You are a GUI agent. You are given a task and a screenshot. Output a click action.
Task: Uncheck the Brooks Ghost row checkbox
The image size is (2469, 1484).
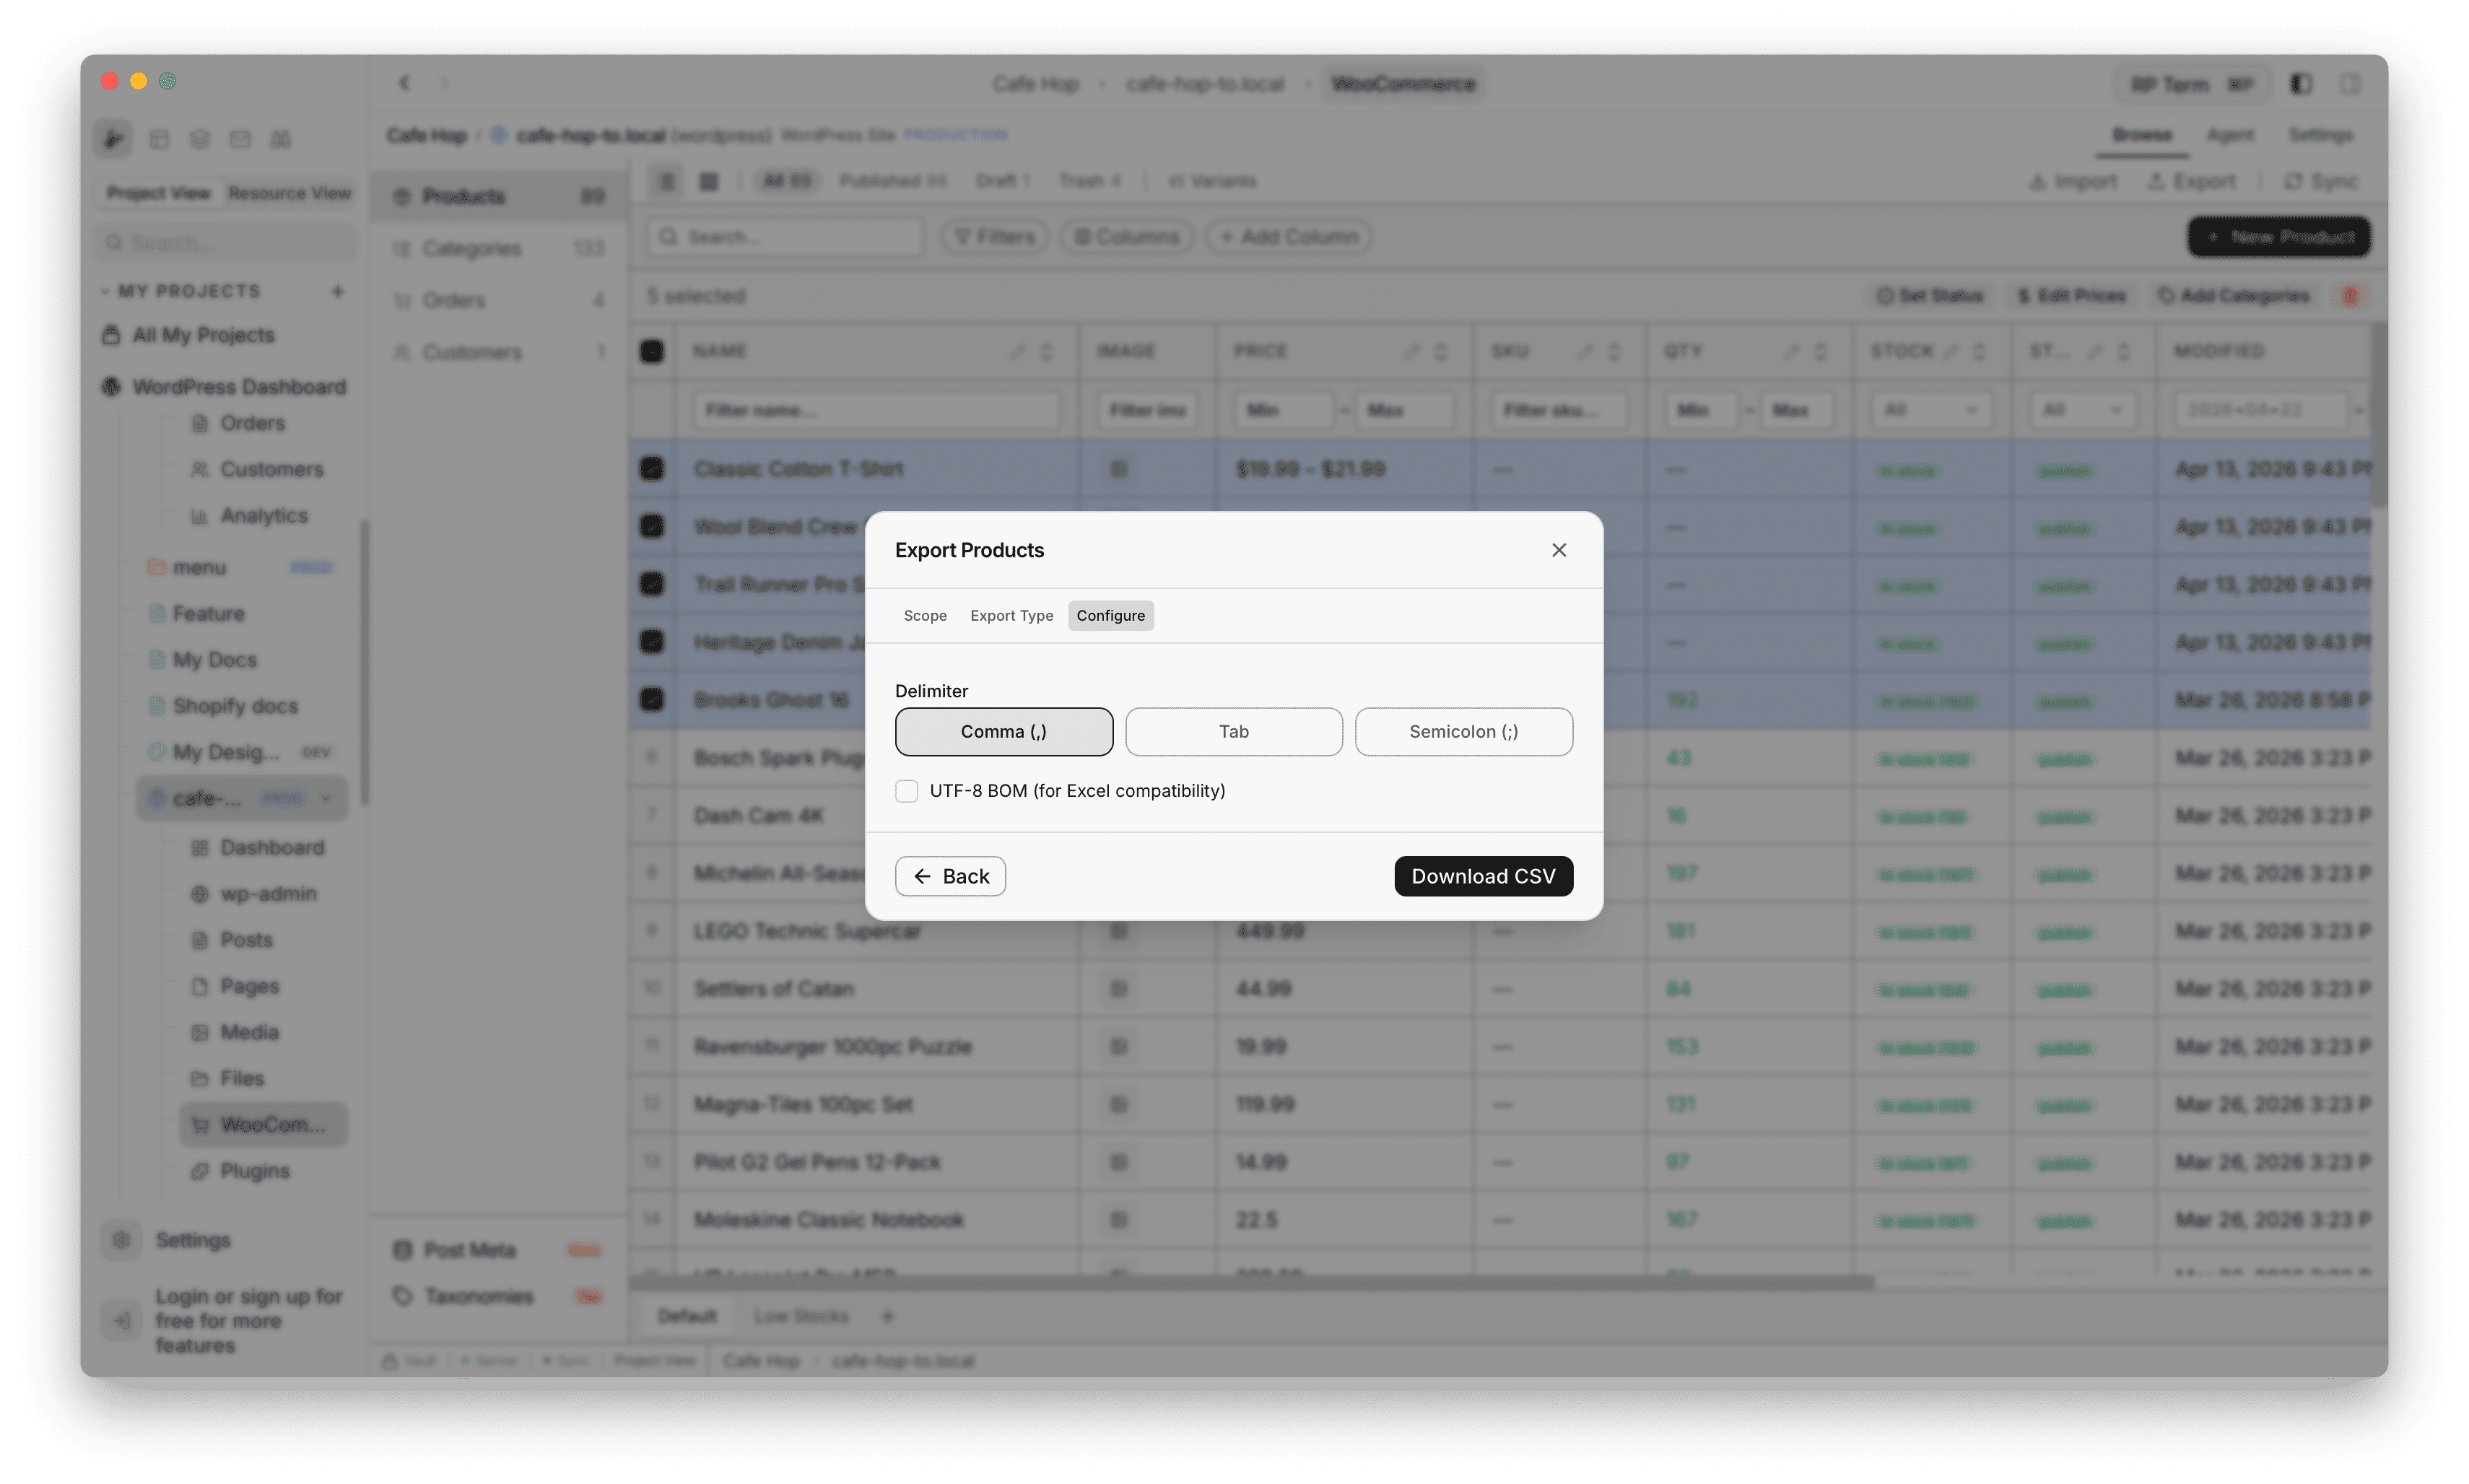(652, 699)
